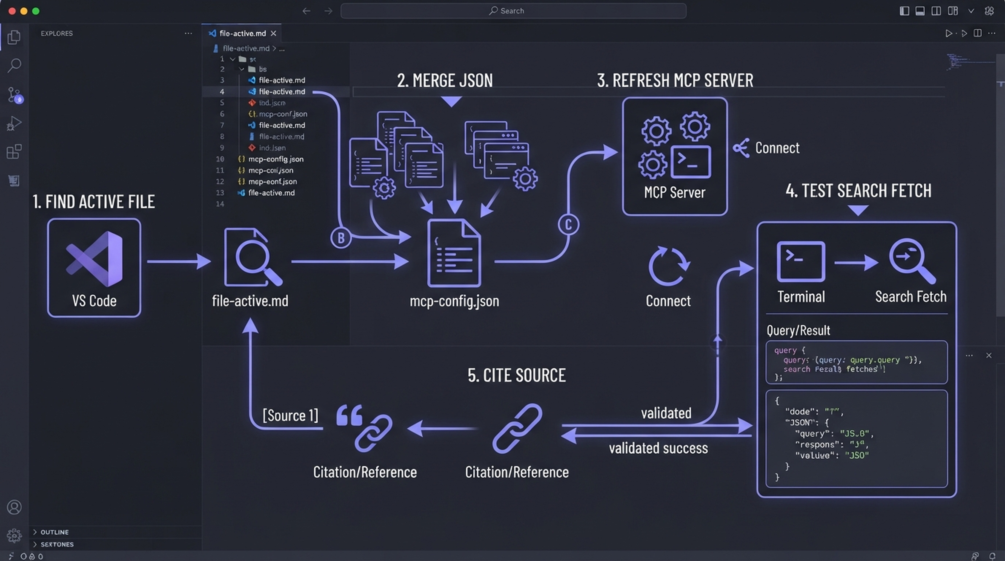This screenshot has width=1005, height=561.
Task: Open the Explorer view in activity bar
Action: tap(14, 37)
